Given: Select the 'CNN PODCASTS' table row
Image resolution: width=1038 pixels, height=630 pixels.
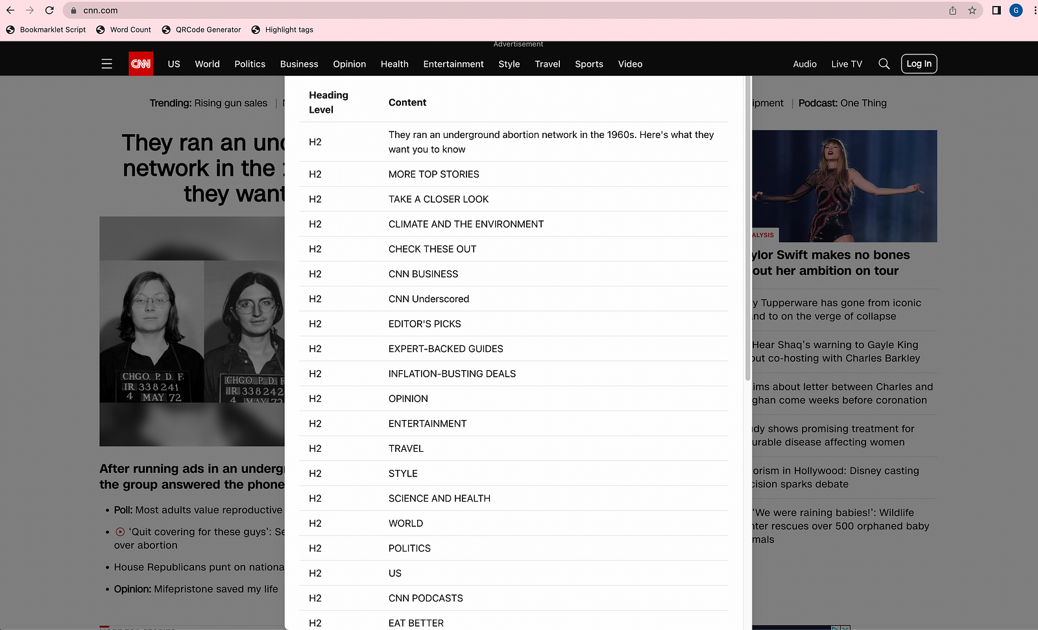Looking at the screenshot, I should (513, 598).
